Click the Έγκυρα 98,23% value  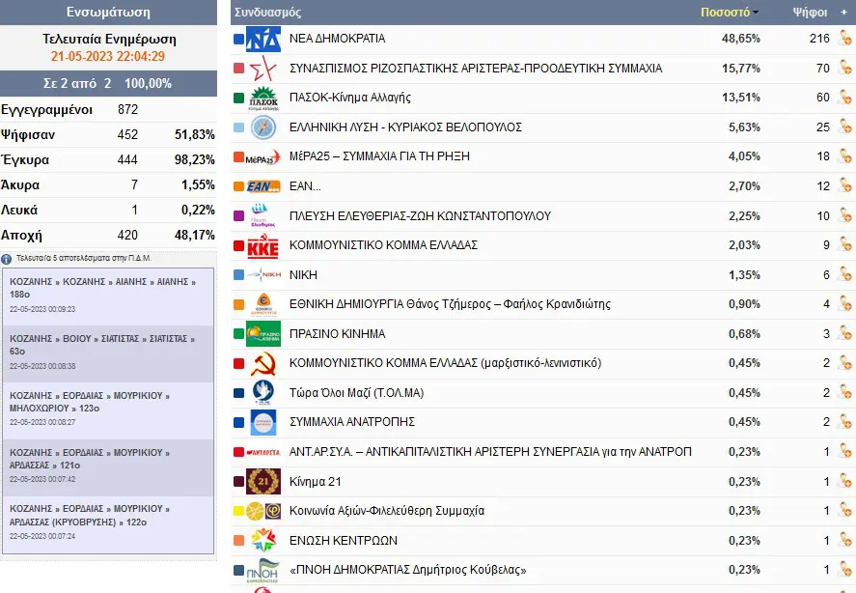coord(194,159)
